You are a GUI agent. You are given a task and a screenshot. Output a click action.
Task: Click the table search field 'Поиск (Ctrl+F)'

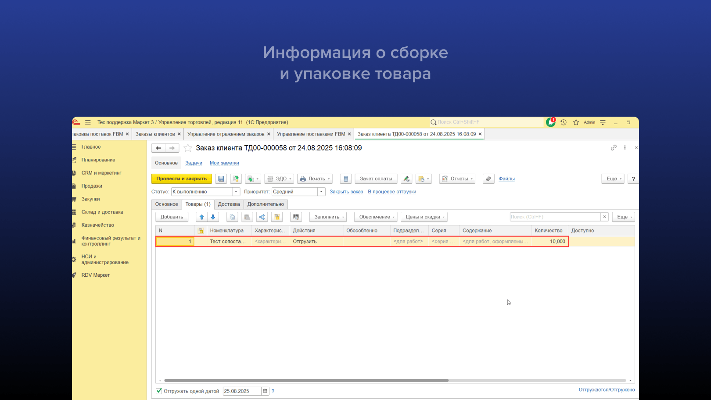554,217
